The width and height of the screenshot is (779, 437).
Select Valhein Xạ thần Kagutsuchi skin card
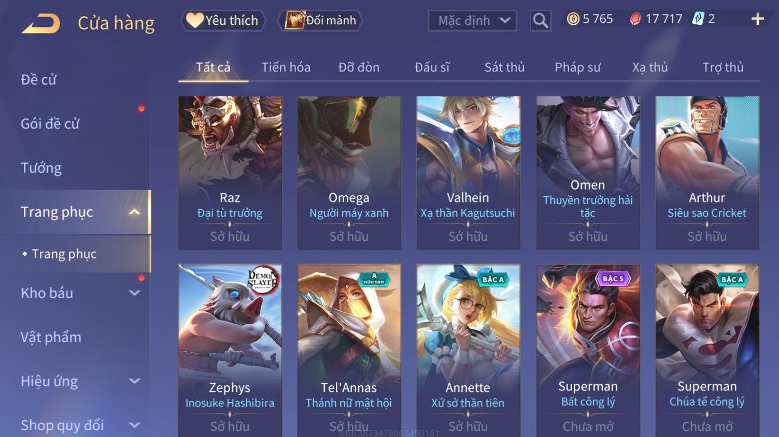tap(468, 173)
